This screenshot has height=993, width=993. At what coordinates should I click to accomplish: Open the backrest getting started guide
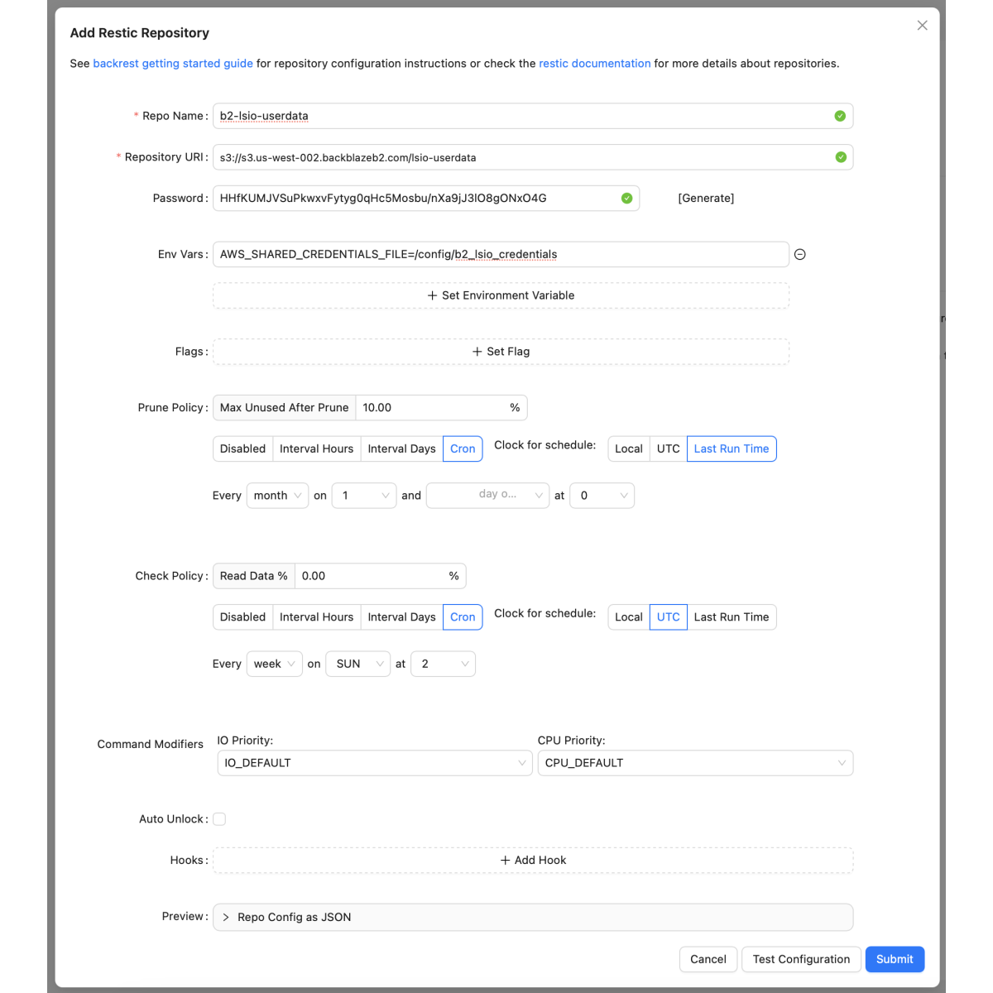pos(173,64)
